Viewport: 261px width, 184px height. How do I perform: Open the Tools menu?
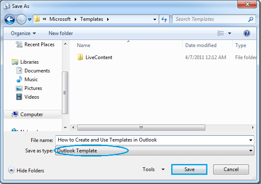[148, 169]
